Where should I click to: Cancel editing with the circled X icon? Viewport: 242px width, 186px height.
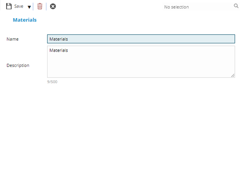point(53,6)
